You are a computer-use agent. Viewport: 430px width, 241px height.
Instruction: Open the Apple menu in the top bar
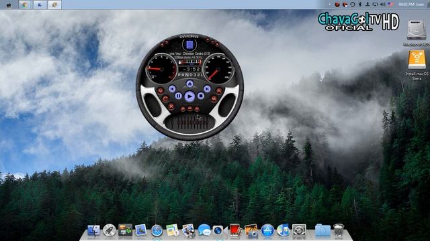tap(9, 5)
